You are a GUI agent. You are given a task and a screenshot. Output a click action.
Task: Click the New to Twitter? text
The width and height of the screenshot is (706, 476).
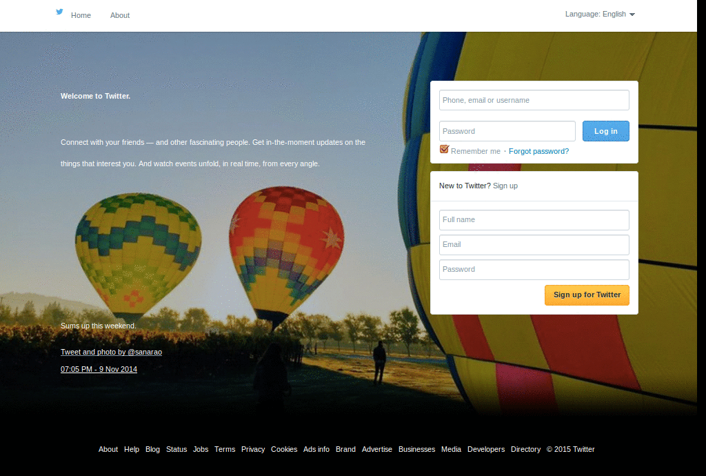pos(465,186)
